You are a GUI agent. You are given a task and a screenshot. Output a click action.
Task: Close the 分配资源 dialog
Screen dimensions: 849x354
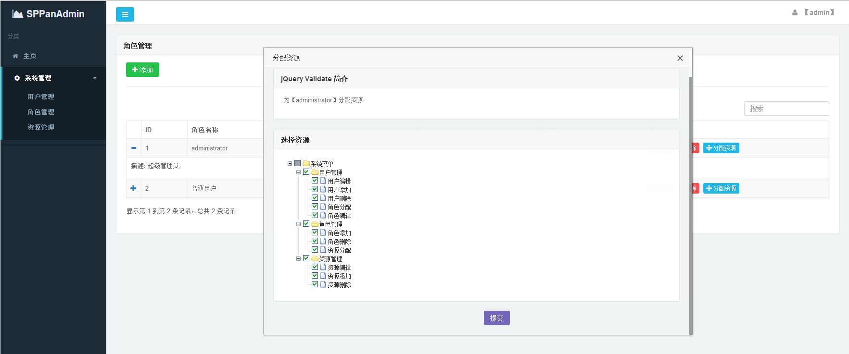[680, 58]
